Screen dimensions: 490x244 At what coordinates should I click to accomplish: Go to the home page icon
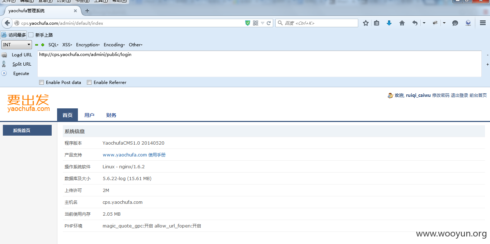click(x=402, y=23)
